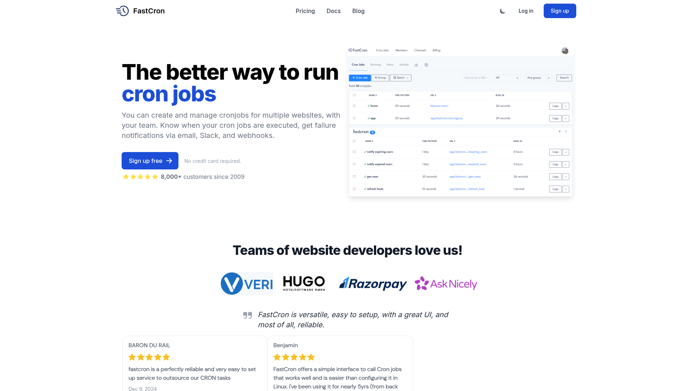Open the three-dot menu of fastcron group

566,131
